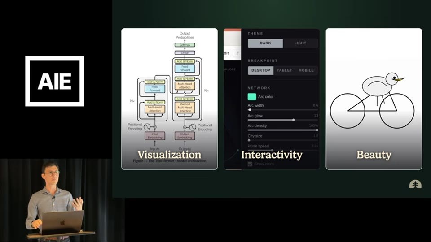Click the Arc density value 100%
Image resolution: width=431 pixels, height=242 pixels.
point(313,125)
